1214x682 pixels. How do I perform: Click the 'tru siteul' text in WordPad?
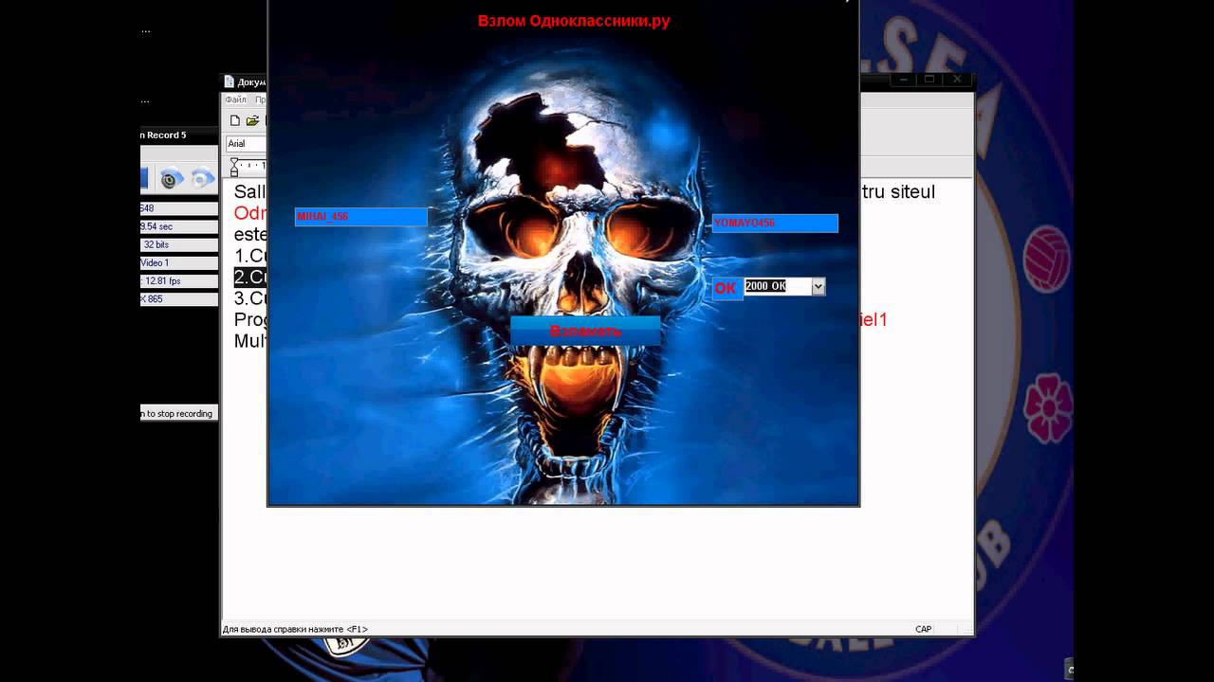(x=897, y=192)
